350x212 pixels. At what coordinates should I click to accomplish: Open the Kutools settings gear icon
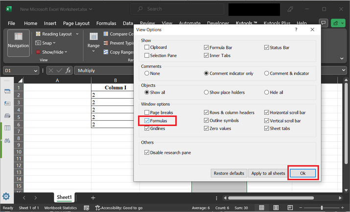(6, 196)
